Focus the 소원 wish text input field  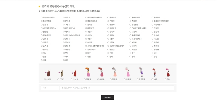tap(117, 88)
